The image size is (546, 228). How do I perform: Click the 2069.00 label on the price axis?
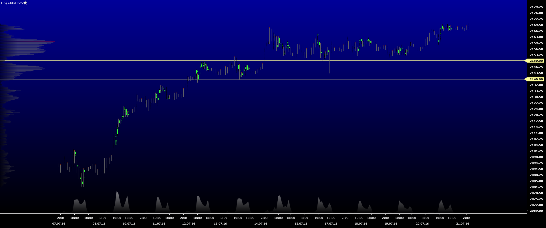point(536,211)
